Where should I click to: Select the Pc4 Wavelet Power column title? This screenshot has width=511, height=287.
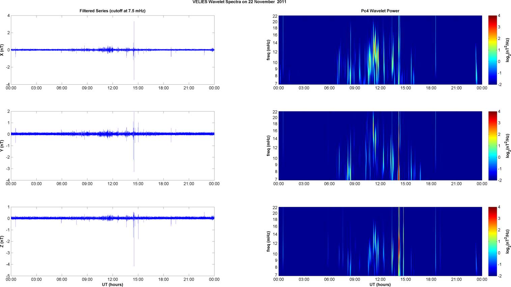[380, 11]
